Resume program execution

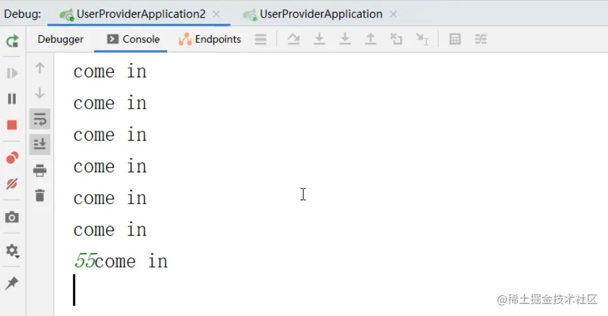point(13,73)
